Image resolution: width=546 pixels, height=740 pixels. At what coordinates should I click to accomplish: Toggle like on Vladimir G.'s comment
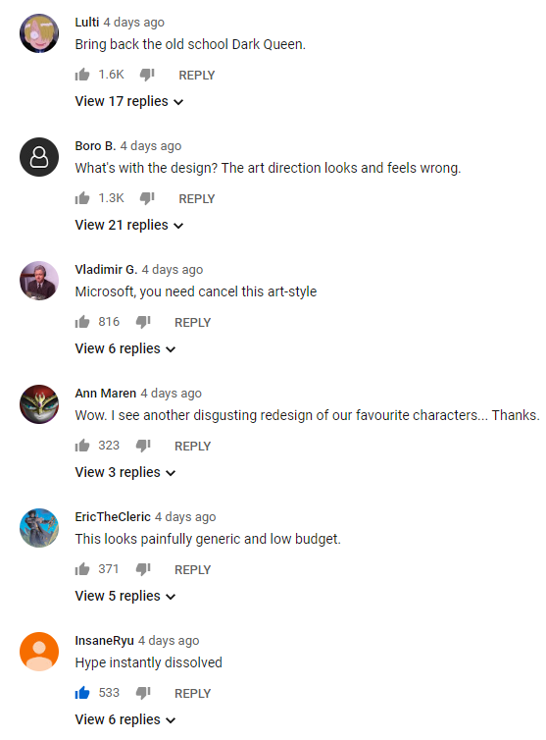click(82, 322)
